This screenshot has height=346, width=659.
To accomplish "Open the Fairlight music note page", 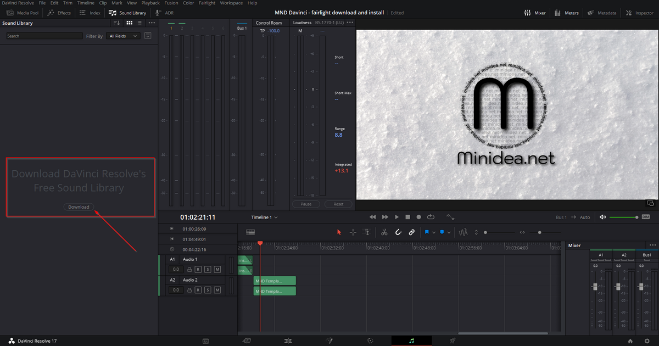I will tap(411, 341).
